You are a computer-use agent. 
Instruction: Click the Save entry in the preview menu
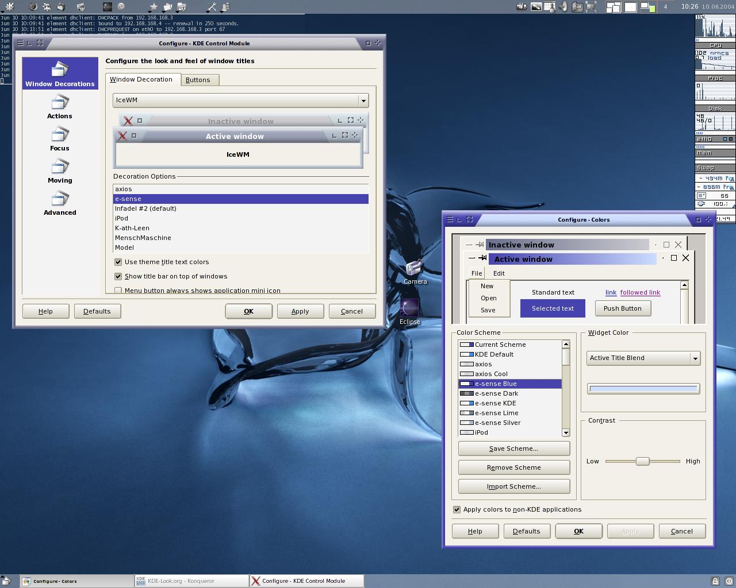click(x=488, y=310)
